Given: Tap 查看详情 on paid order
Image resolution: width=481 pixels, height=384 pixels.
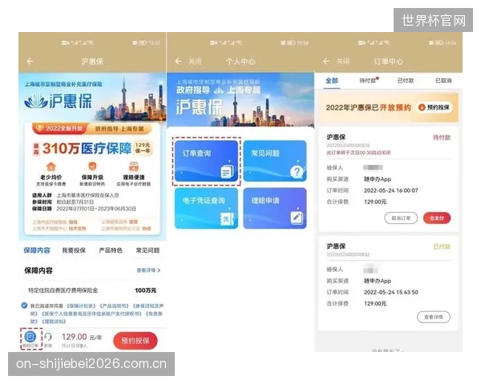Looking at the screenshot, I should [434, 317].
